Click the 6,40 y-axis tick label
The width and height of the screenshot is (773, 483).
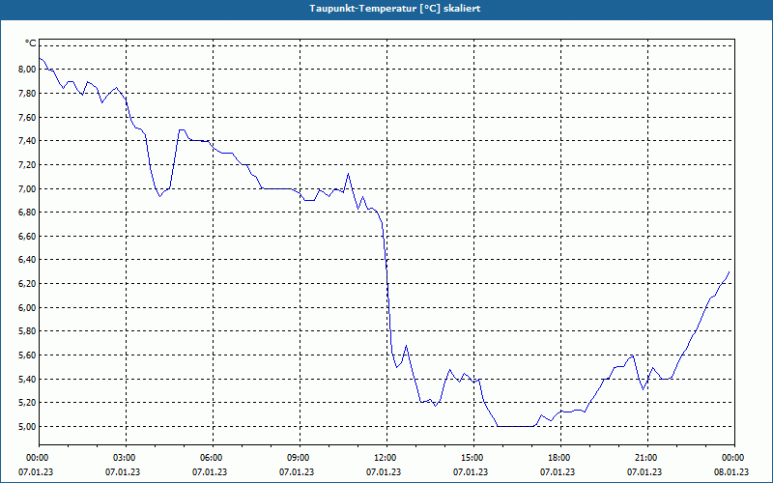(27, 260)
